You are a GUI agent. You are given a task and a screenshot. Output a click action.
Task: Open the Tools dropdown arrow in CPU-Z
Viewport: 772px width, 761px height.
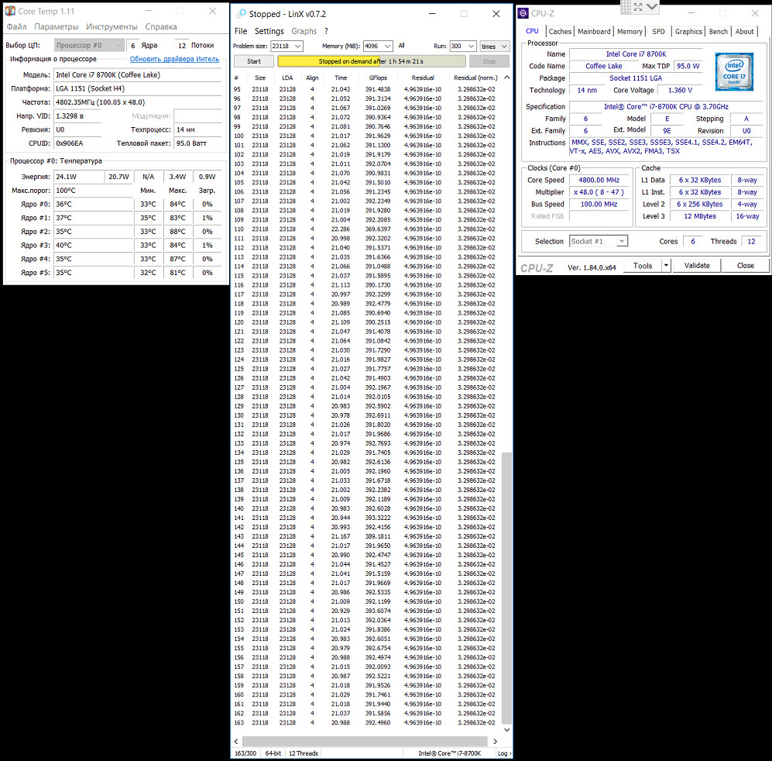666,266
